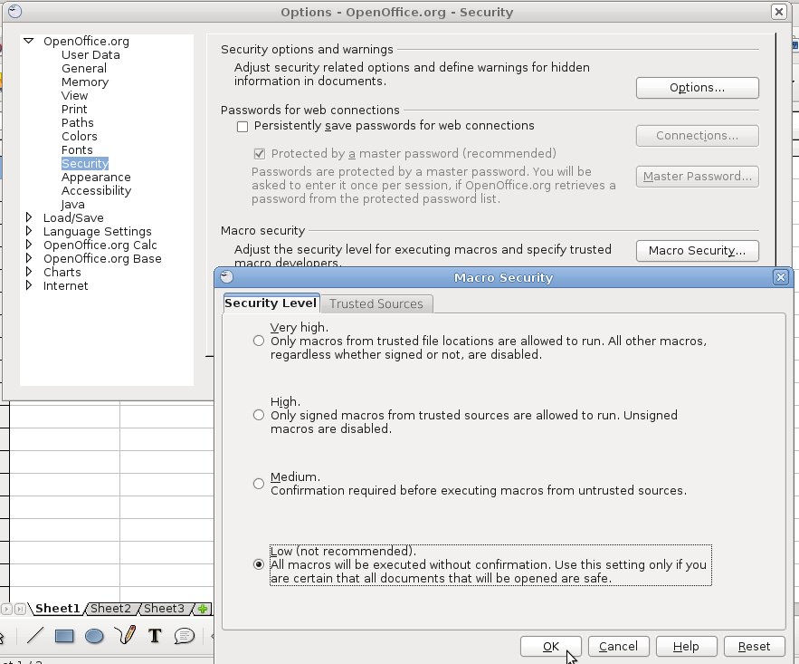Click the Options... button for security warnings
The image size is (799, 664).
[x=697, y=88]
